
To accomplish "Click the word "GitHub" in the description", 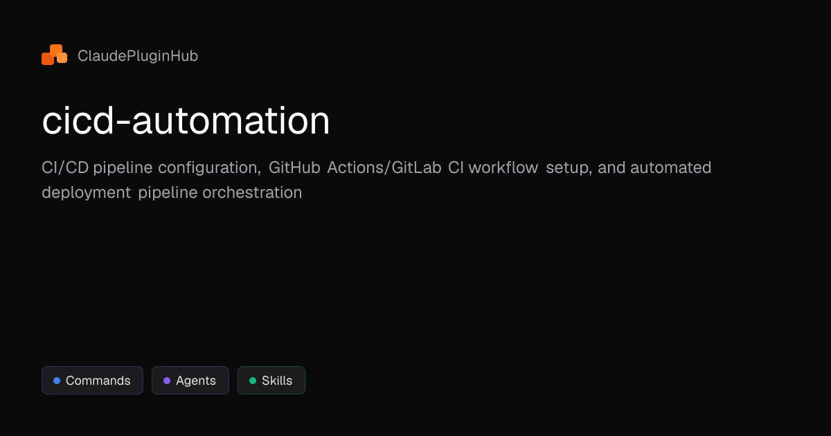I will pyautogui.click(x=294, y=167).
